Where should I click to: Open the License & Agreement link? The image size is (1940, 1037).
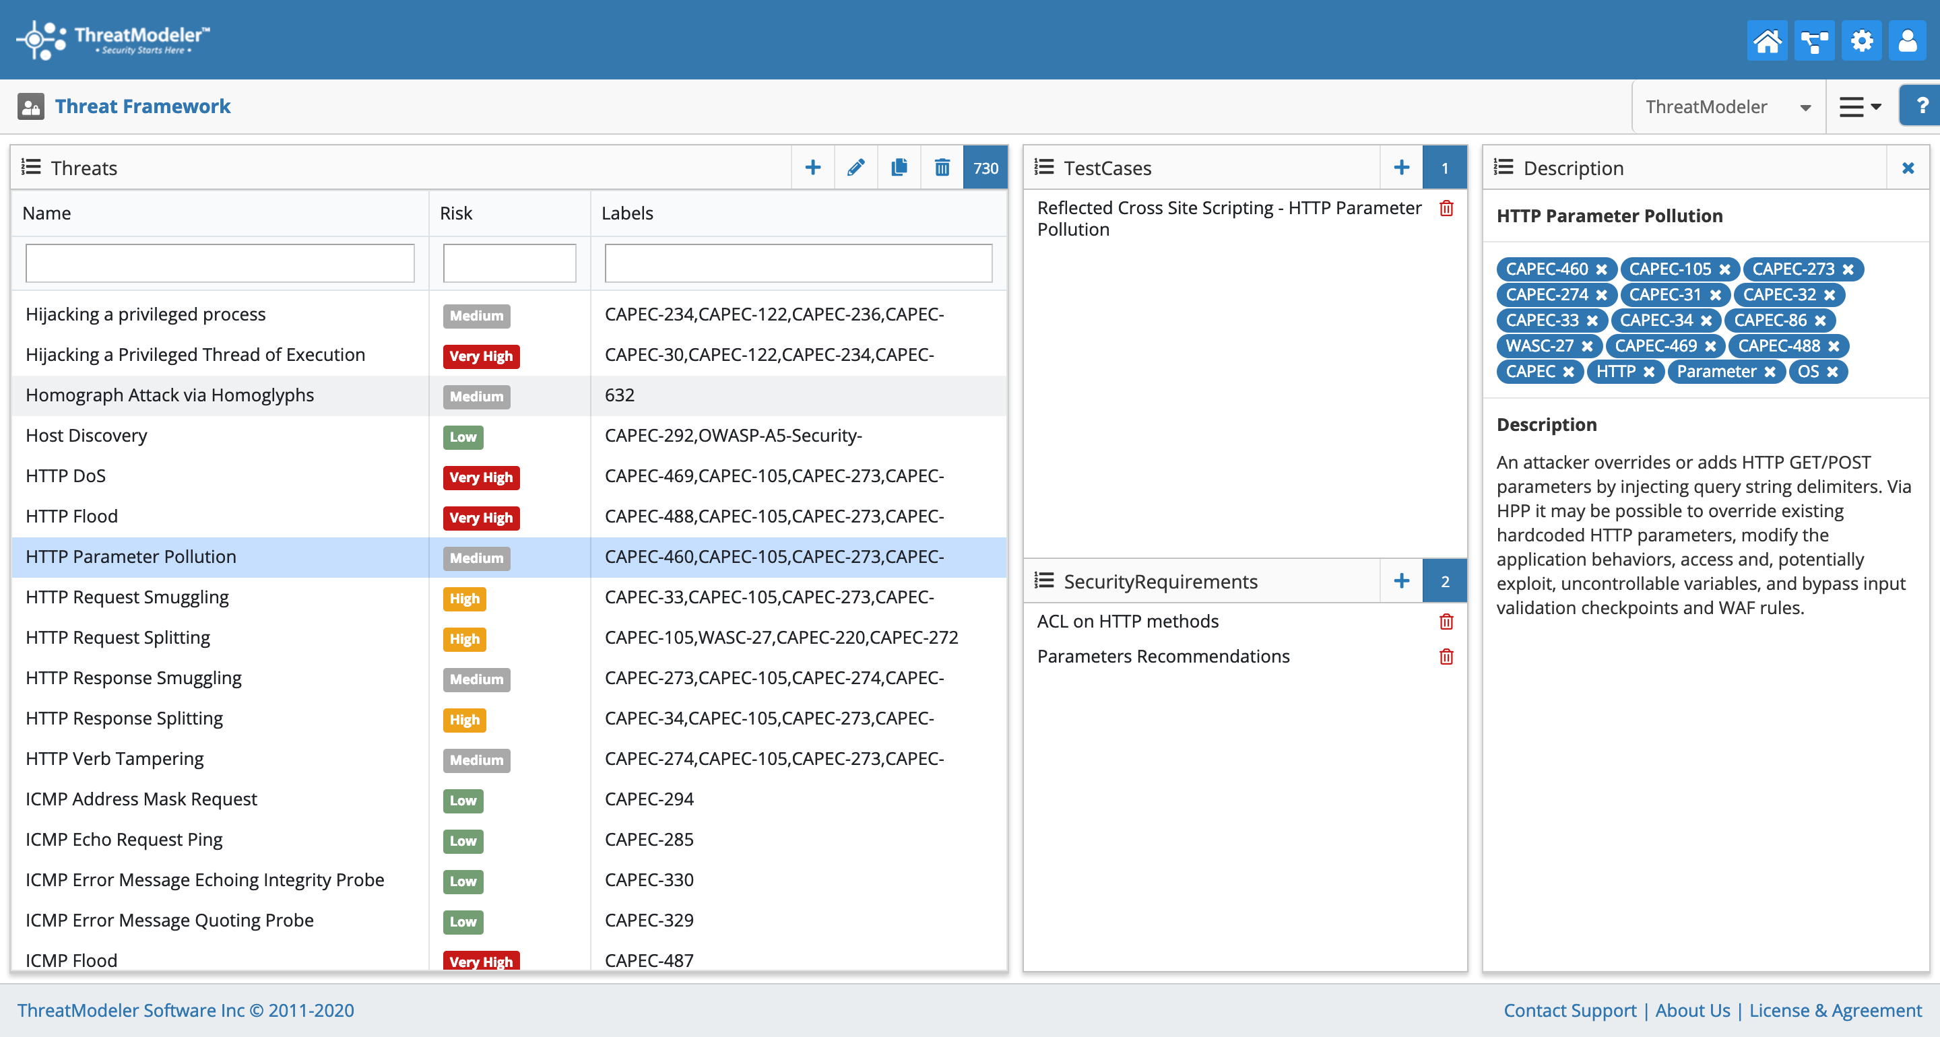[x=1836, y=1010]
